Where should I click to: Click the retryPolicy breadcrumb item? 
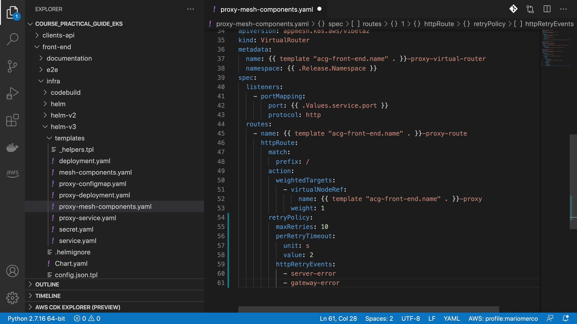(489, 24)
